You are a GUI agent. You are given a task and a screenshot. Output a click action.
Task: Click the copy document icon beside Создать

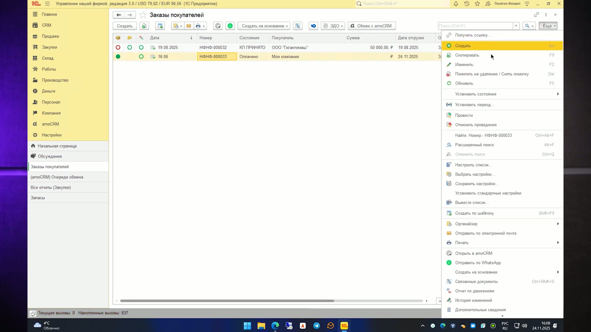click(144, 26)
